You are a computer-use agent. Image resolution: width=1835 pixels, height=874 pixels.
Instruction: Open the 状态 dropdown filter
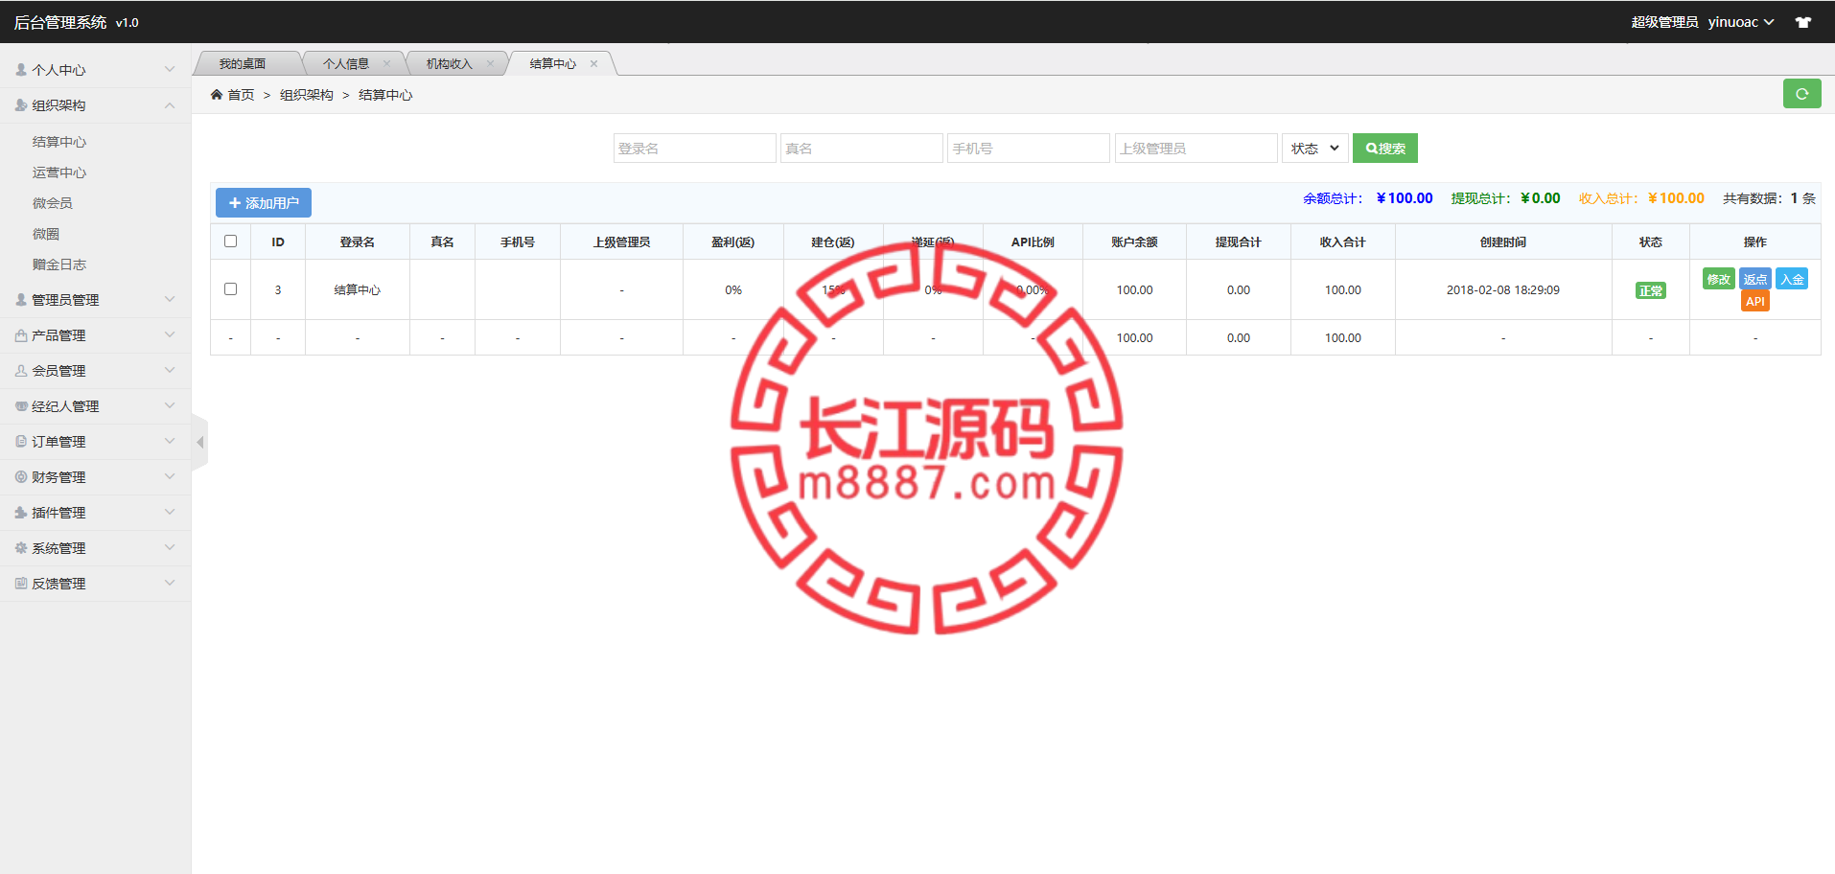pos(1315,148)
